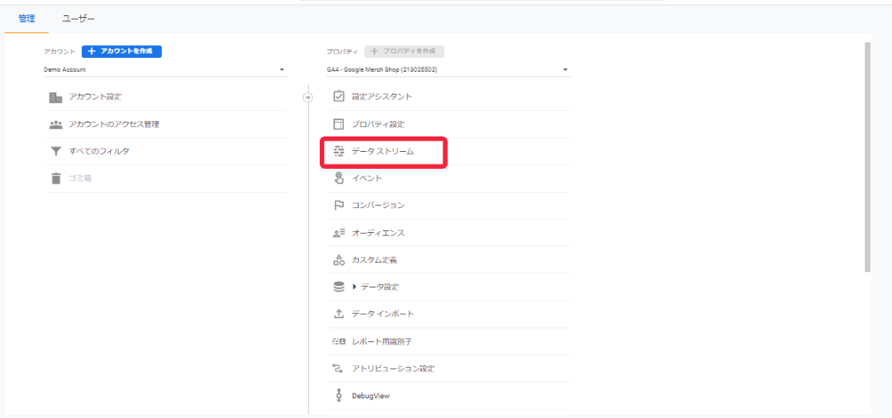Screen dimensions: 892x418
Task: Open イベント settings
Action: [x=367, y=178]
